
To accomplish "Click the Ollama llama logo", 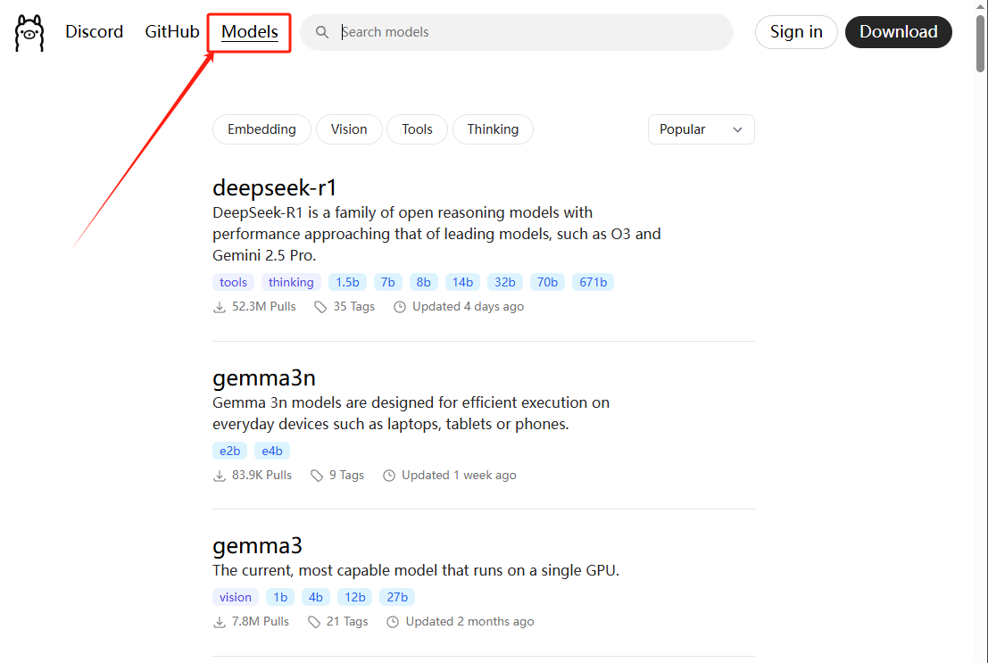I will [29, 33].
